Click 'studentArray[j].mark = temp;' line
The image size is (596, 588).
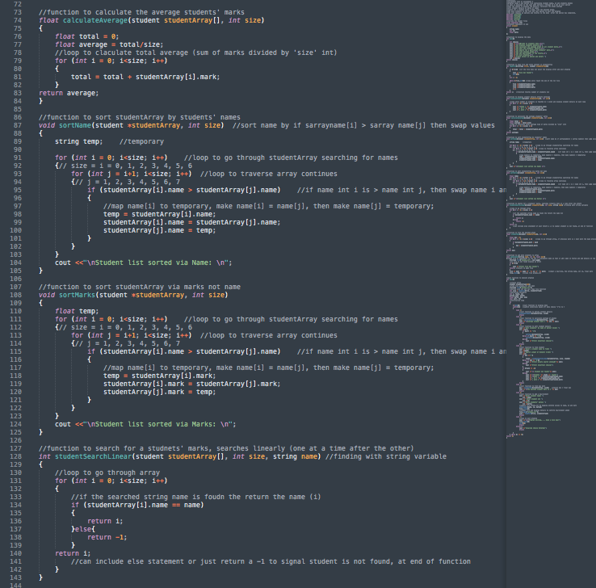[x=159, y=392]
